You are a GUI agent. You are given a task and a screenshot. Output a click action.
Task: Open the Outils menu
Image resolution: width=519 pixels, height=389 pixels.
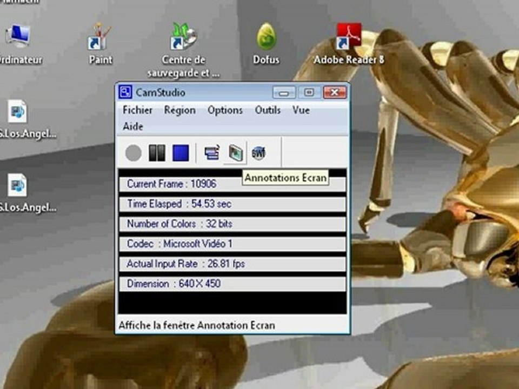[x=268, y=110]
